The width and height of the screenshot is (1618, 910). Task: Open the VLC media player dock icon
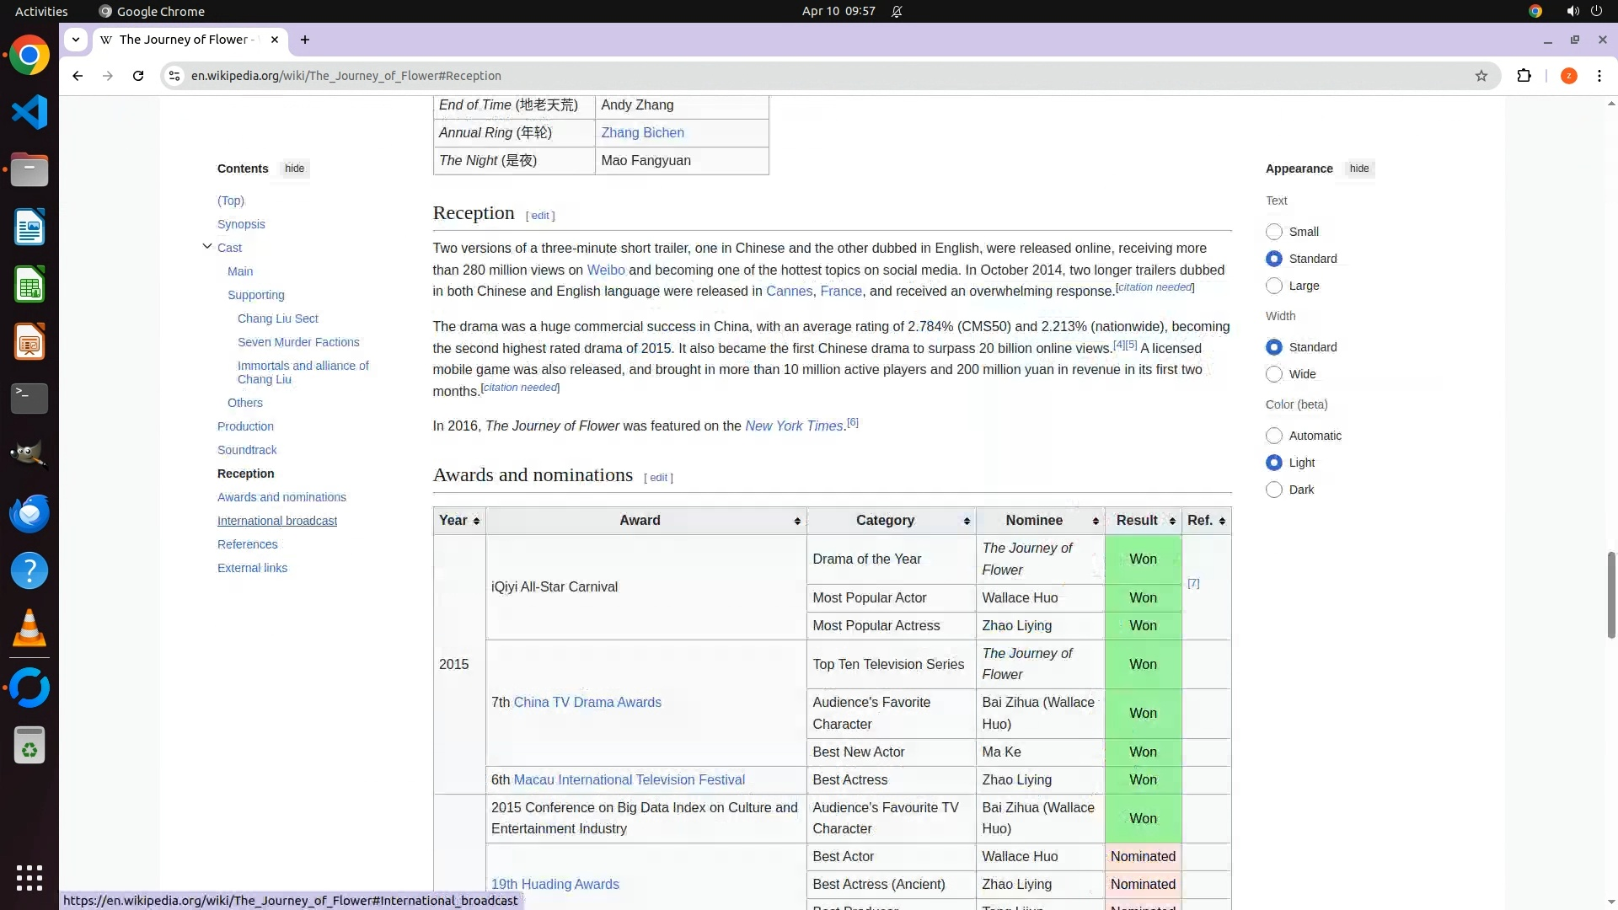pyautogui.click(x=29, y=629)
